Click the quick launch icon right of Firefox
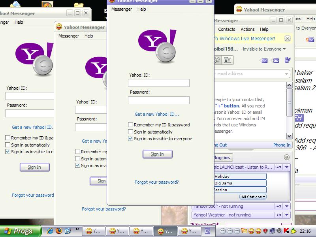The width and height of the screenshot is (316, 237). (x=68, y=231)
